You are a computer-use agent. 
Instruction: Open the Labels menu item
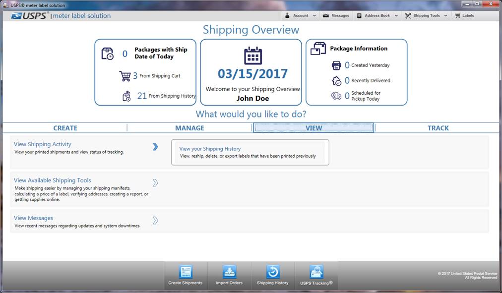coord(464,15)
